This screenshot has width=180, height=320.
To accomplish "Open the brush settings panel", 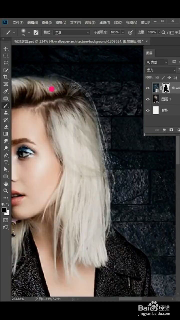I will point(36,32).
